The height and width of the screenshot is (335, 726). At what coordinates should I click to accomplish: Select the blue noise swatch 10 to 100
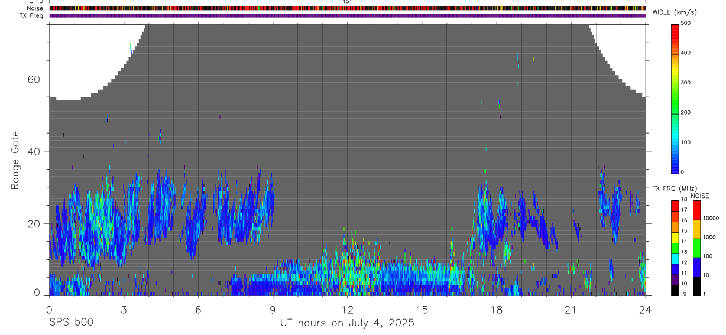(x=696, y=267)
